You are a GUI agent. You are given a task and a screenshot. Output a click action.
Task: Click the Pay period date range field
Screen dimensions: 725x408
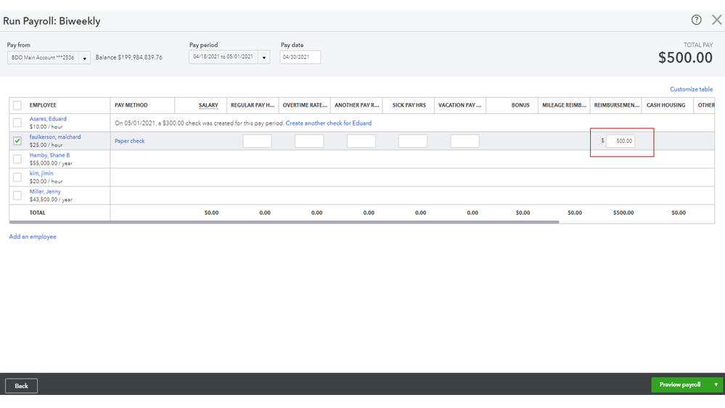coord(224,57)
